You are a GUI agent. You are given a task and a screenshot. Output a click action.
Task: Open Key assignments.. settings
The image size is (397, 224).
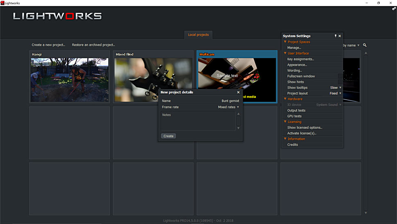300,59
